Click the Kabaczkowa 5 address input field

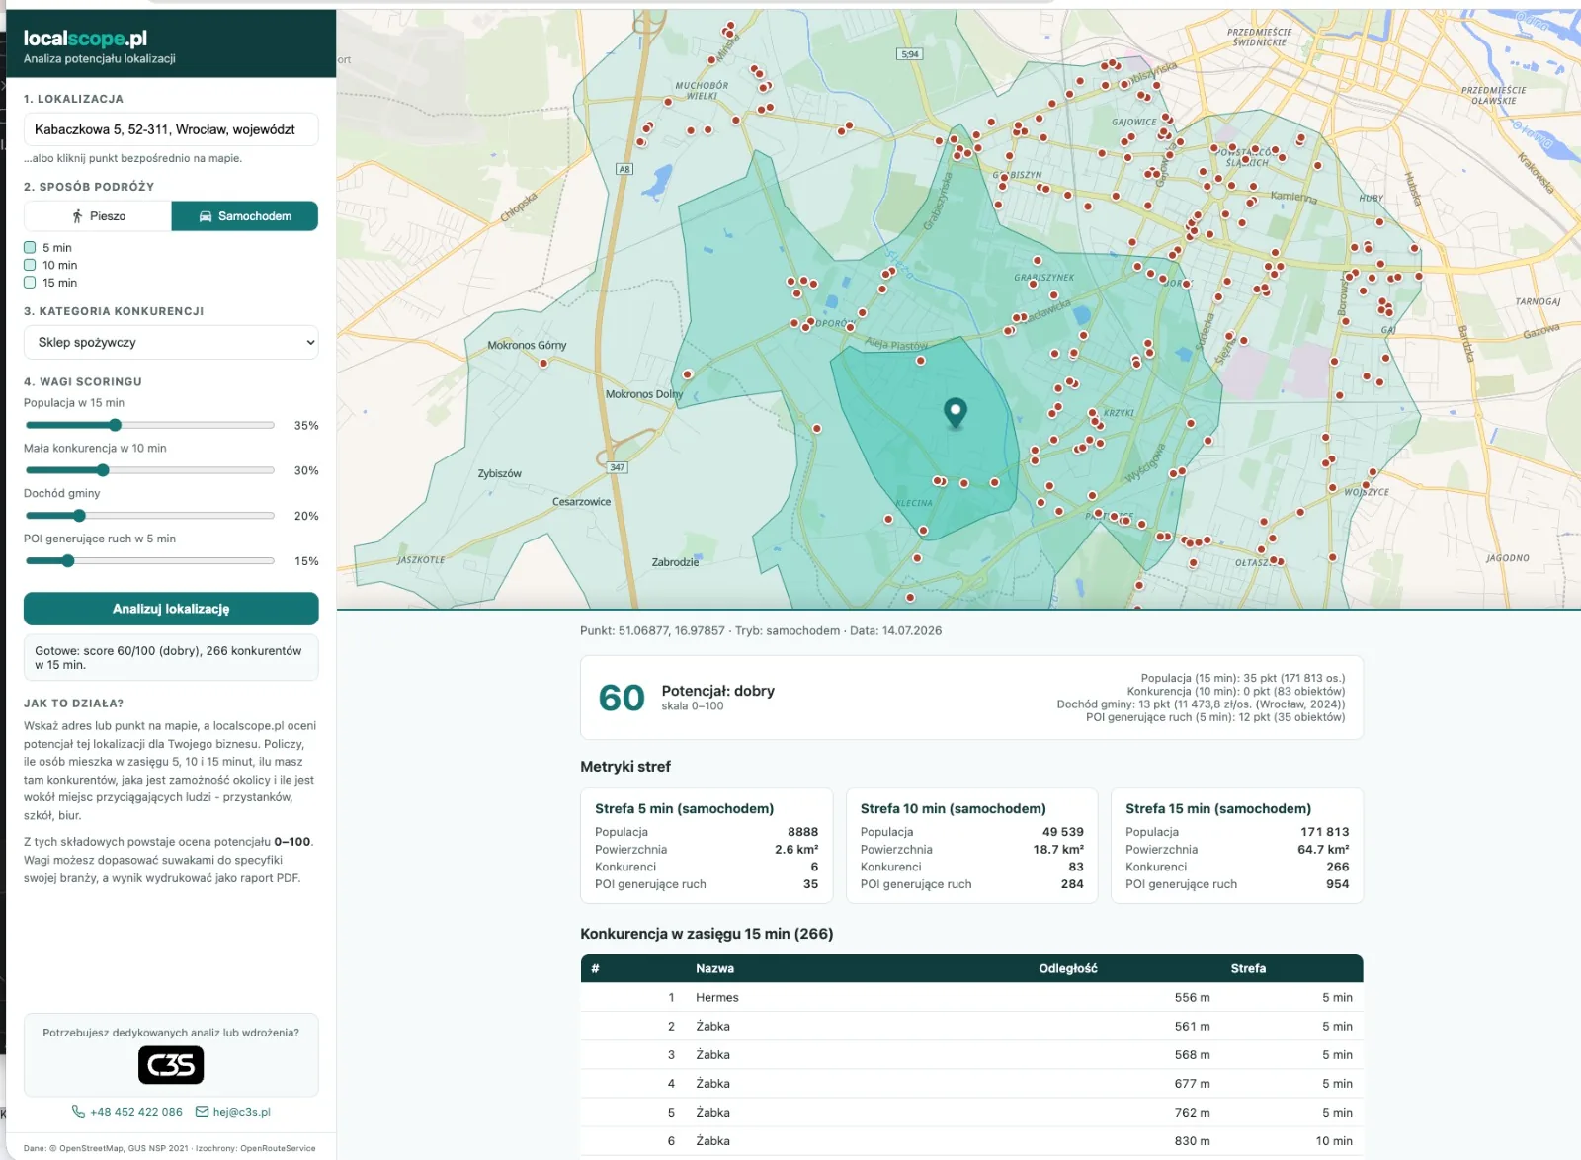[x=171, y=129]
